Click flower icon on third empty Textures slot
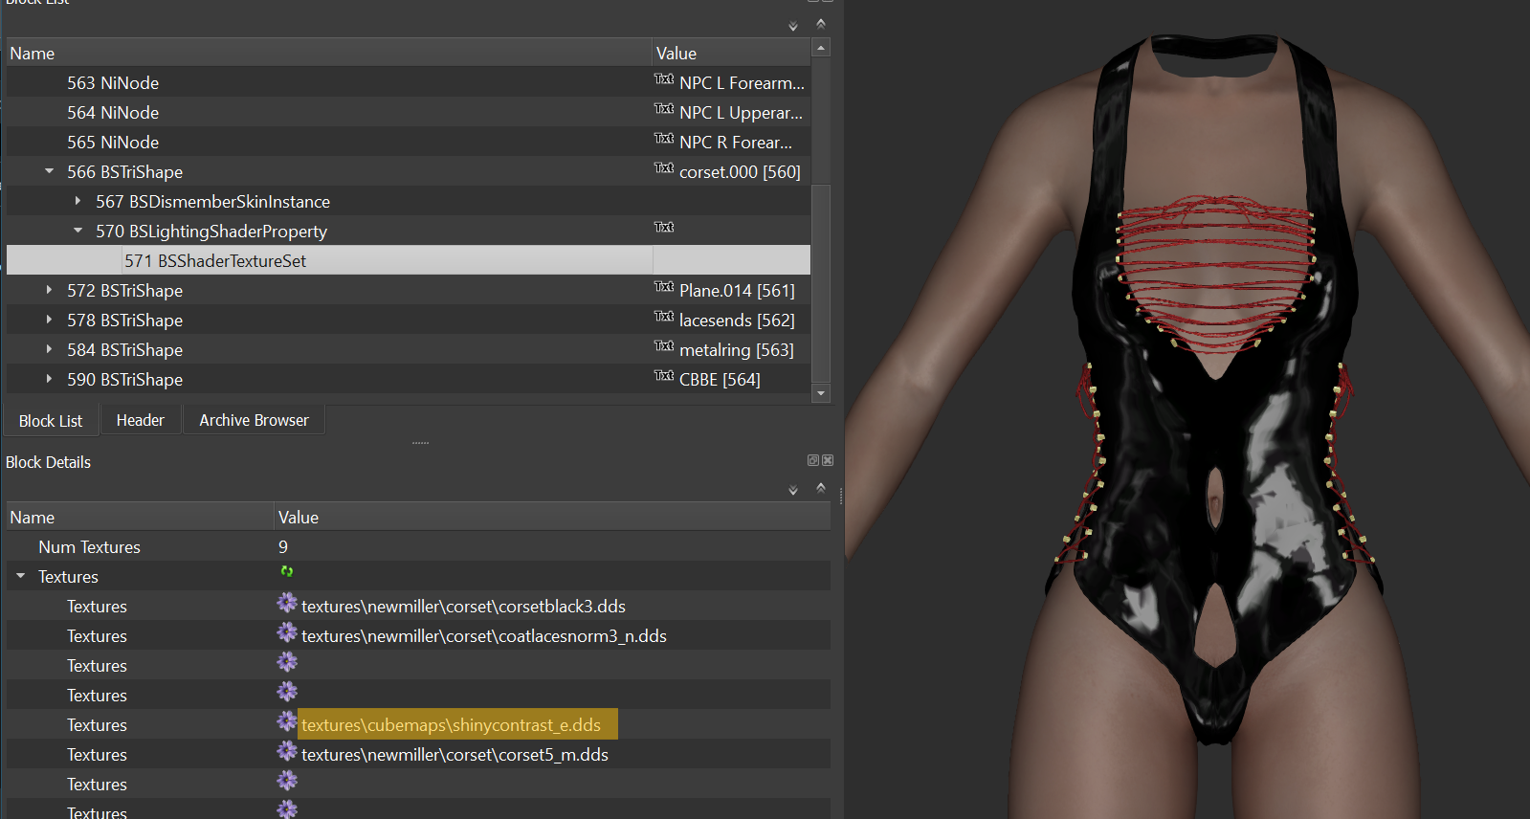The height and width of the screenshot is (819, 1530). pyautogui.click(x=287, y=662)
